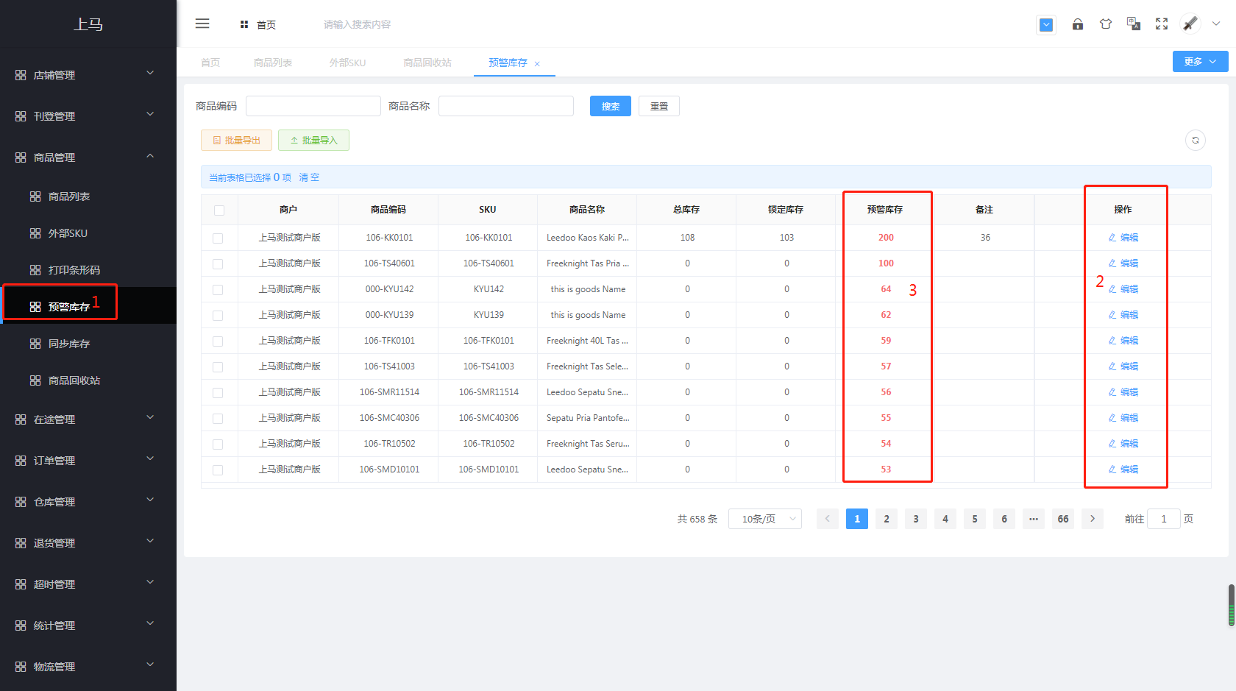This screenshot has height=691, width=1236.
Task: Toggle the select-all checkbox in the table header
Action: pyautogui.click(x=219, y=210)
